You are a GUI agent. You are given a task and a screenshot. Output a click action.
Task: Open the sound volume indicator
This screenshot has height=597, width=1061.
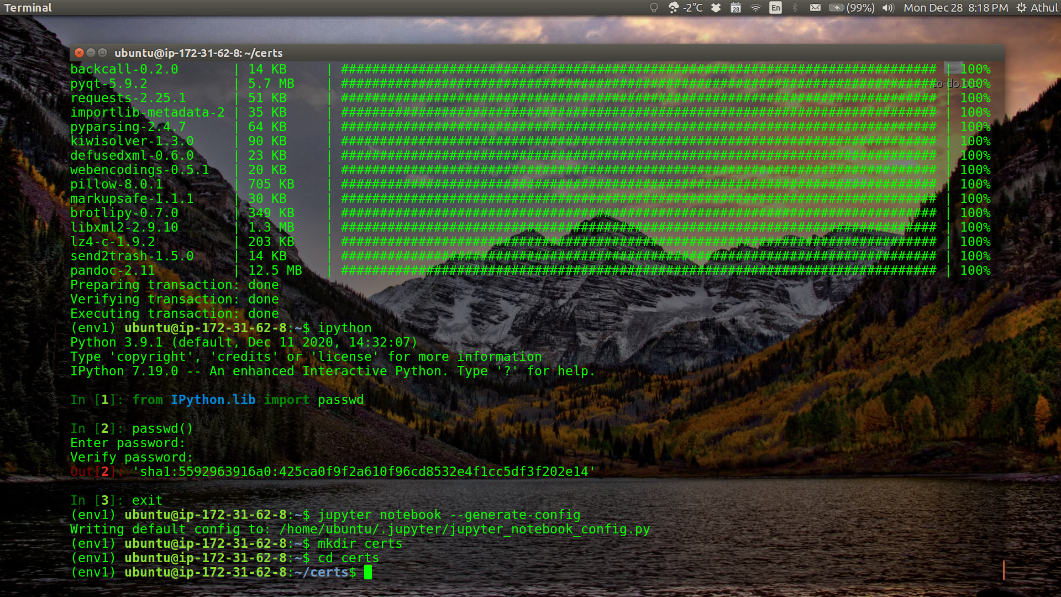coord(888,8)
